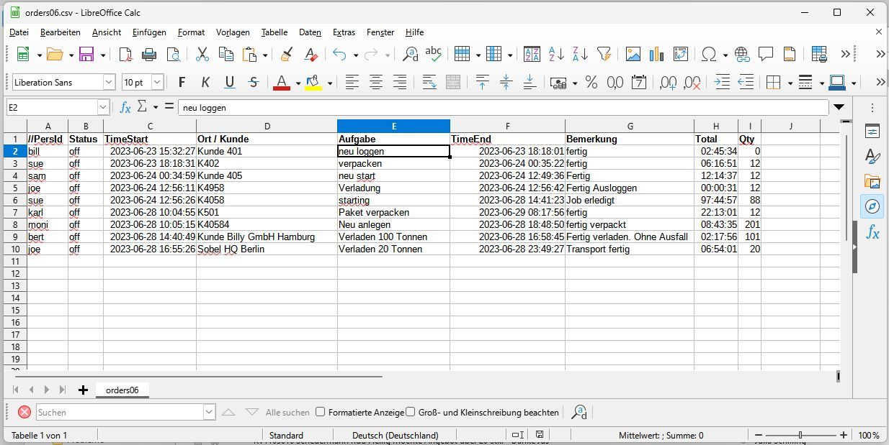Open the font size dropdown (10 pt)
889x445 pixels.
tap(157, 83)
